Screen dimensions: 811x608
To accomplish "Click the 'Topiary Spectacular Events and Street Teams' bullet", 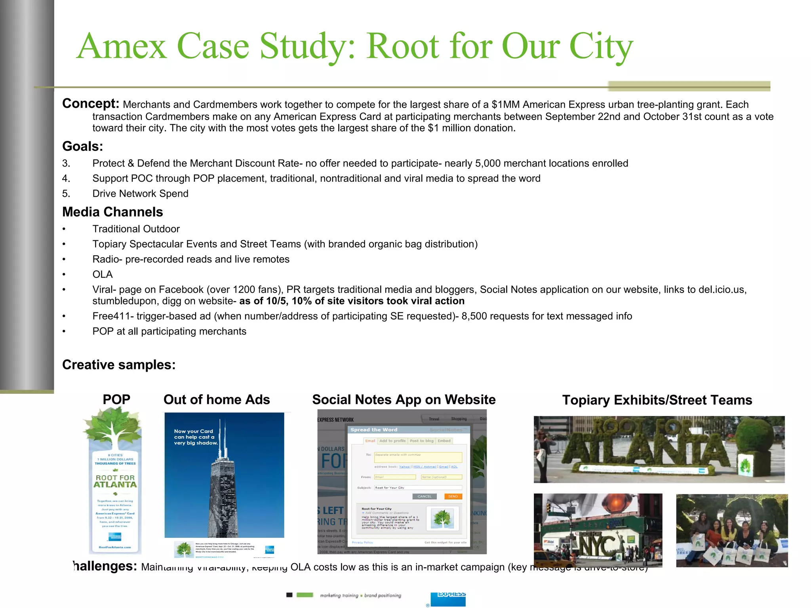I will pos(285,244).
